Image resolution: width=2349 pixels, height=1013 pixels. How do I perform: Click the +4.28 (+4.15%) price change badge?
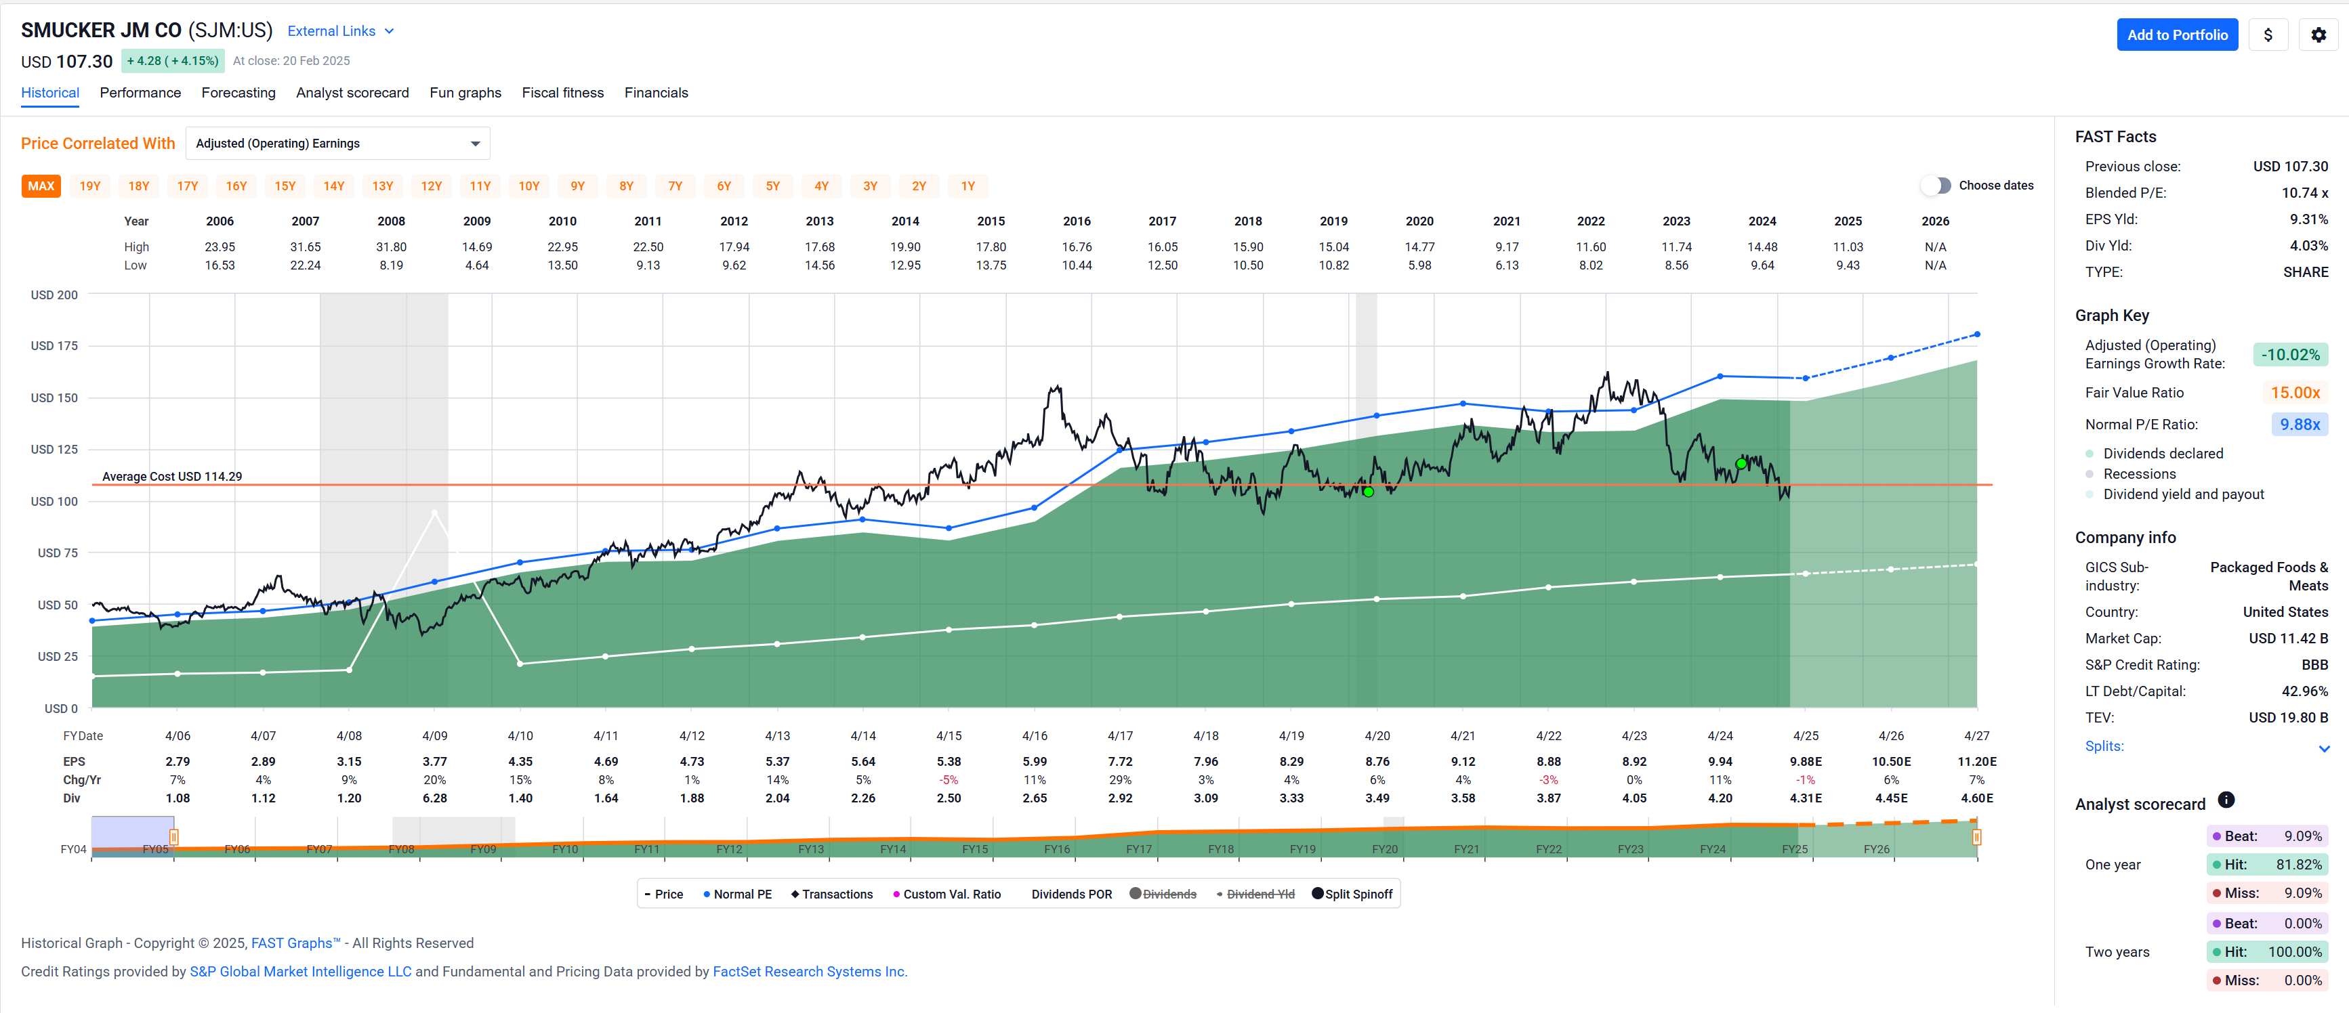172,61
